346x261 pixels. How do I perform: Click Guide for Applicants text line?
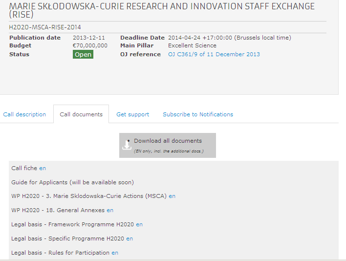73,182
